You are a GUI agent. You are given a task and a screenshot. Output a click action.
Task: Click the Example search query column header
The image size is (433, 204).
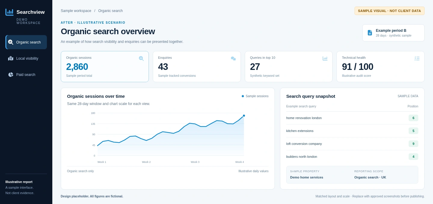point(301,106)
